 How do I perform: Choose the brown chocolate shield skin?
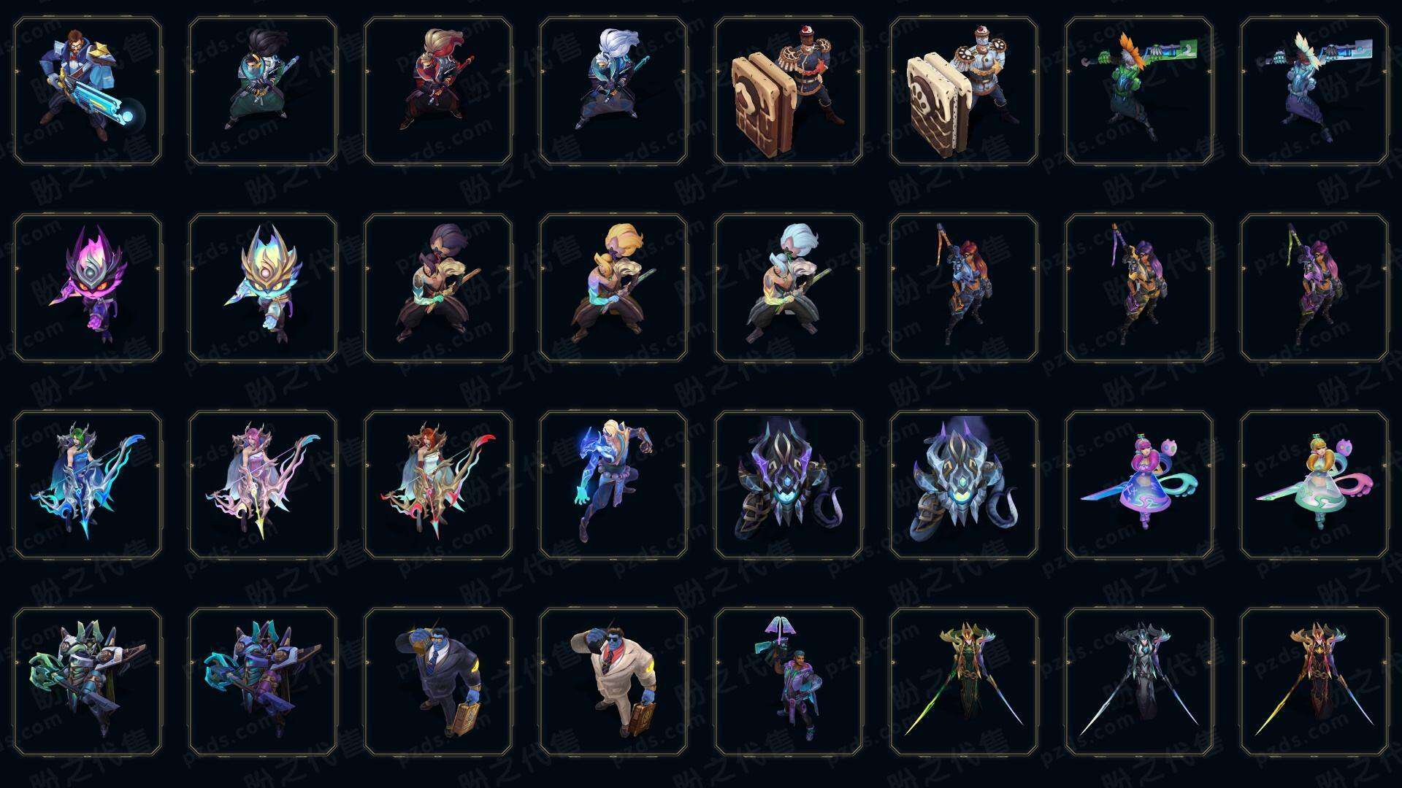(789, 91)
